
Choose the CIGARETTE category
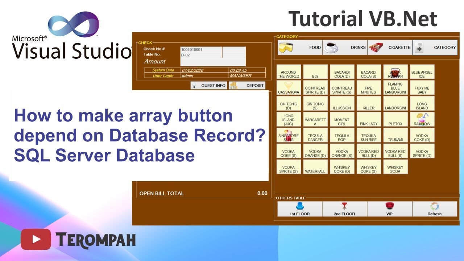tap(390, 47)
